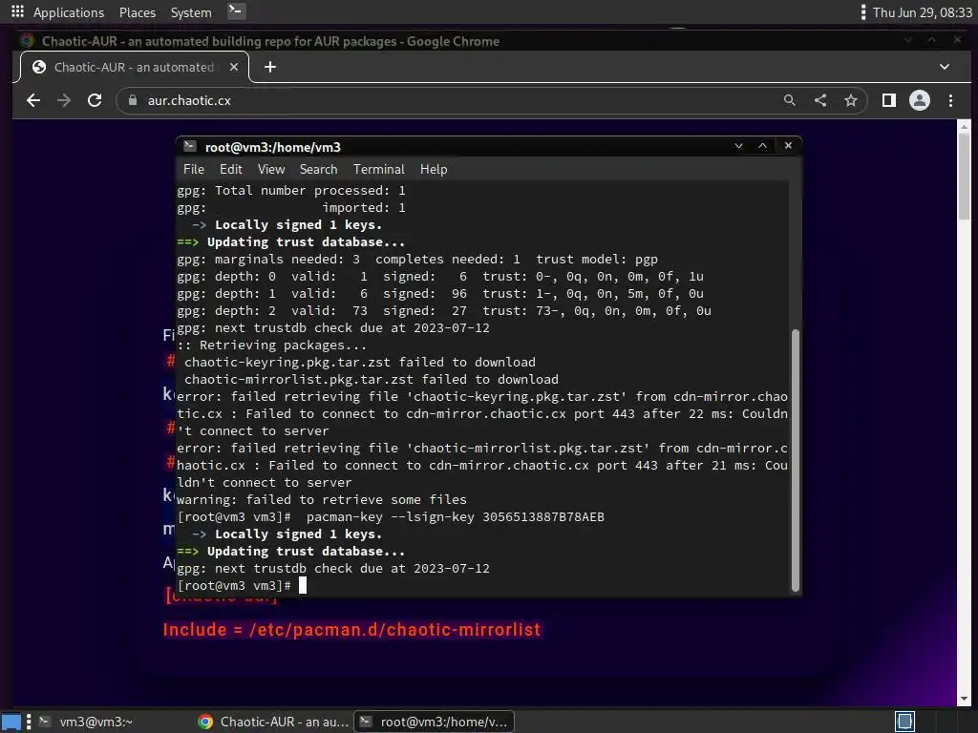This screenshot has width=978, height=733.
Task: Click ':: Retrieving packages...' line
Action: coord(272,346)
